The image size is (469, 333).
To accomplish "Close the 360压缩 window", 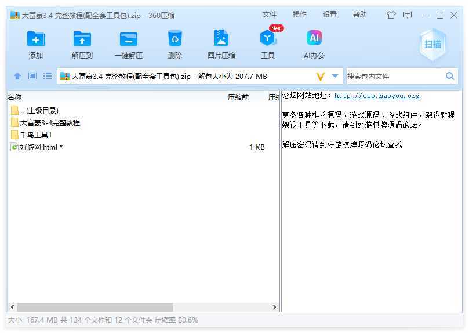I will pos(454,15).
